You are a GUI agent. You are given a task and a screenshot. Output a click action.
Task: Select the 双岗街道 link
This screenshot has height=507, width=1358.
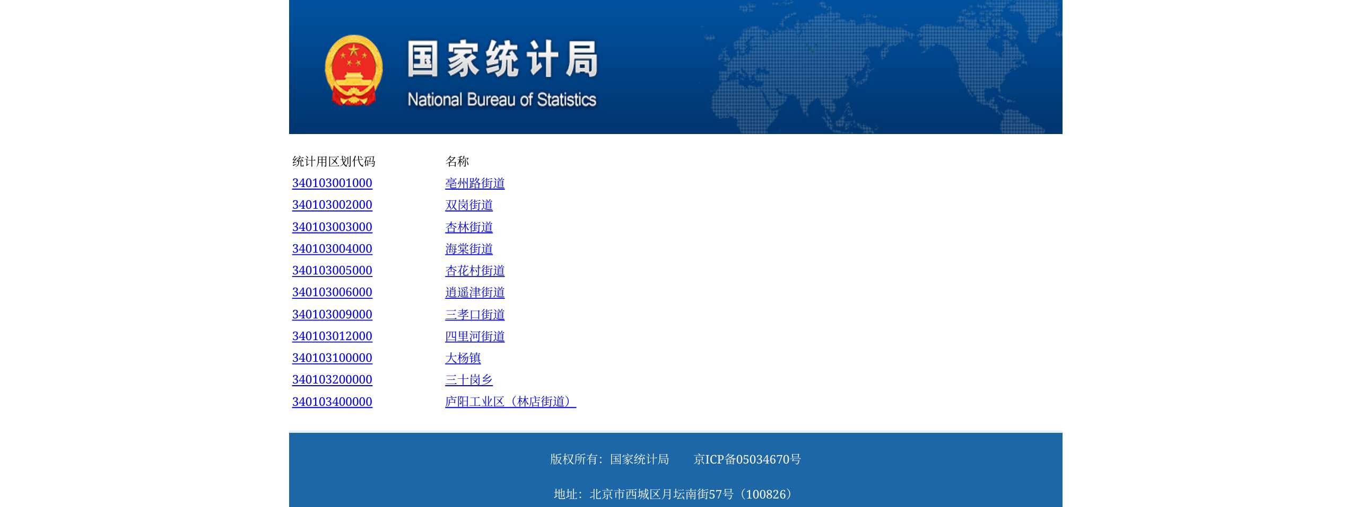(469, 205)
